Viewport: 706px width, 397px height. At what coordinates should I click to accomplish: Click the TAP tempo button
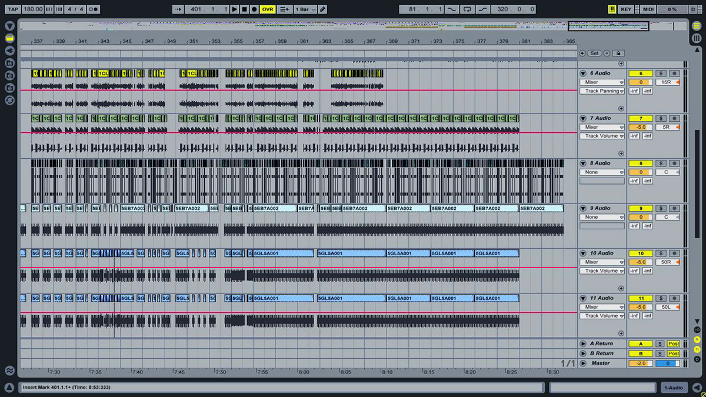[x=13, y=9]
